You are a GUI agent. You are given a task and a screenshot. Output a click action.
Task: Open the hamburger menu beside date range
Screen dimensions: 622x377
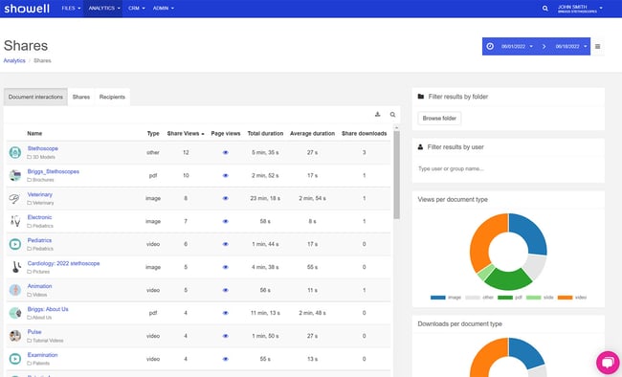pos(597,47)
